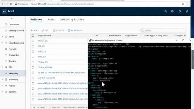Image resolution: width=194 pixels, height=109 pixels.
Task: Click in the logical switch Search field
Action: 163,31
